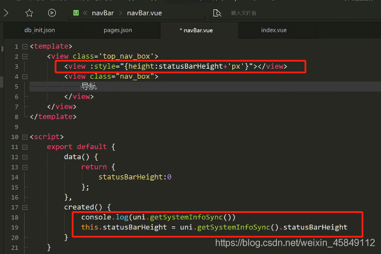Screen dimensions: 381x254
Task: Select navBar folder in breadcrumb
Action: 103,13
